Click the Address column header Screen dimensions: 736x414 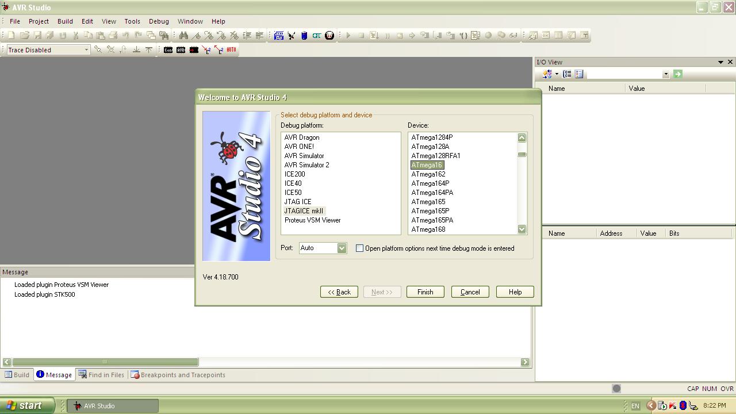pyautogui.click(x=611, y=233)
